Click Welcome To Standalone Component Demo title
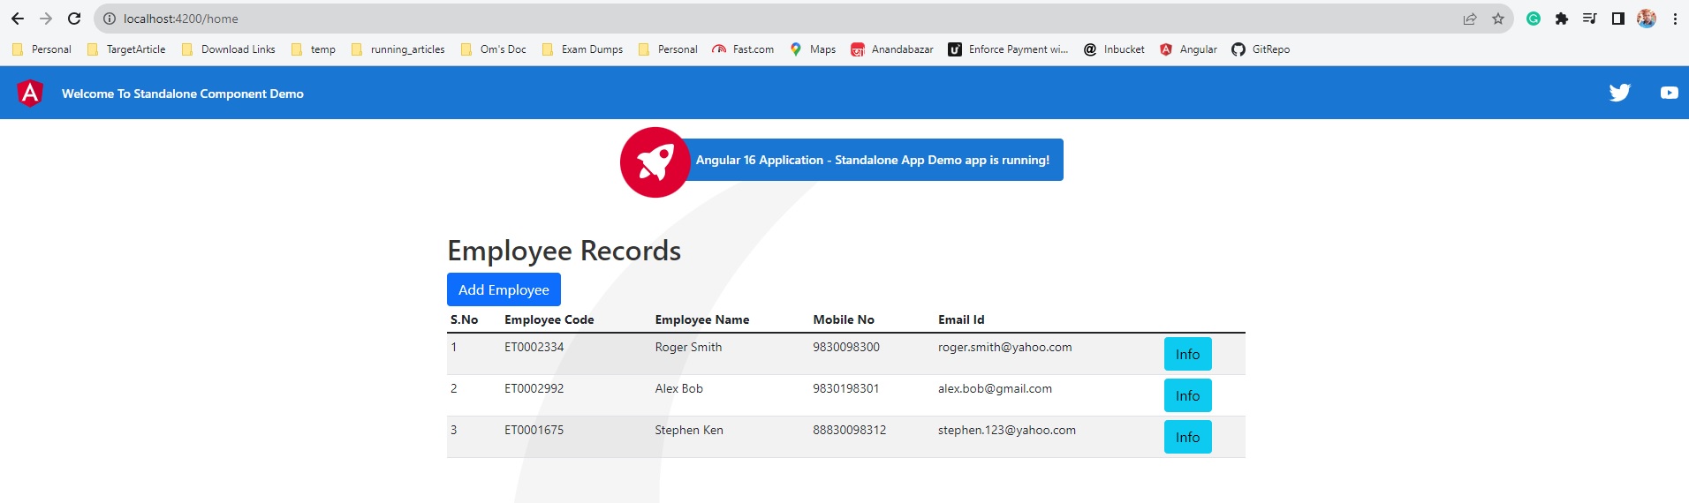 [183, 94]
